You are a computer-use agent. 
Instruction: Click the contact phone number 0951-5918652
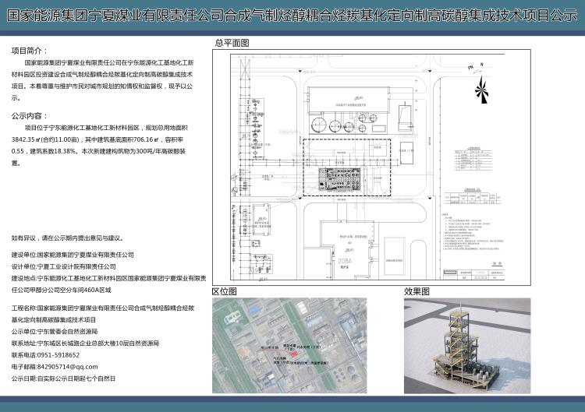54,354
